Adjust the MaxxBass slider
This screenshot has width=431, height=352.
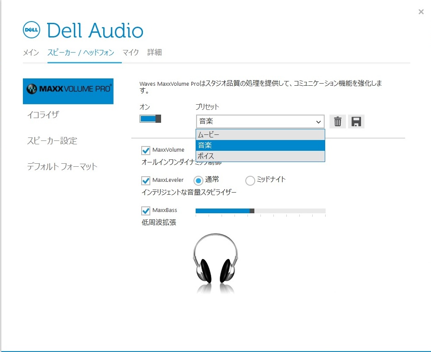point(252,211)
